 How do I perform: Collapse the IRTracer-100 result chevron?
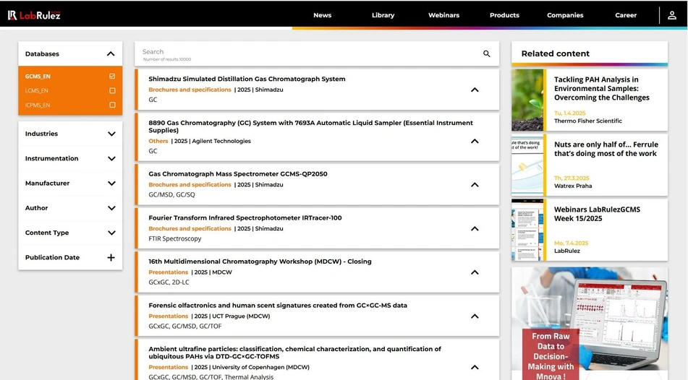tap(475, 229)
